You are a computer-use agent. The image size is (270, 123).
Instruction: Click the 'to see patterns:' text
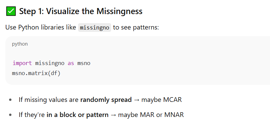136,27
